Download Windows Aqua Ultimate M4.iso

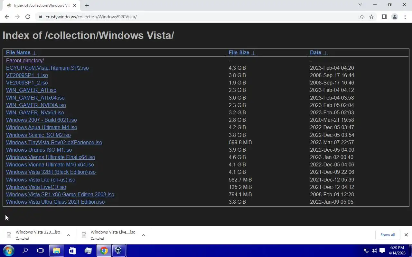(x=42, y=127)
